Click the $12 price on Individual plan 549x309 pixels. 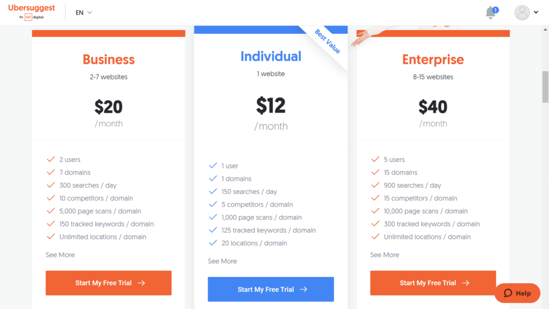tap(271, 106)
